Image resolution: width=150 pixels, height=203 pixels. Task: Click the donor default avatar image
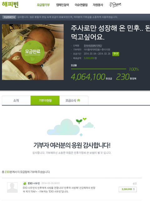click(12, 187)
